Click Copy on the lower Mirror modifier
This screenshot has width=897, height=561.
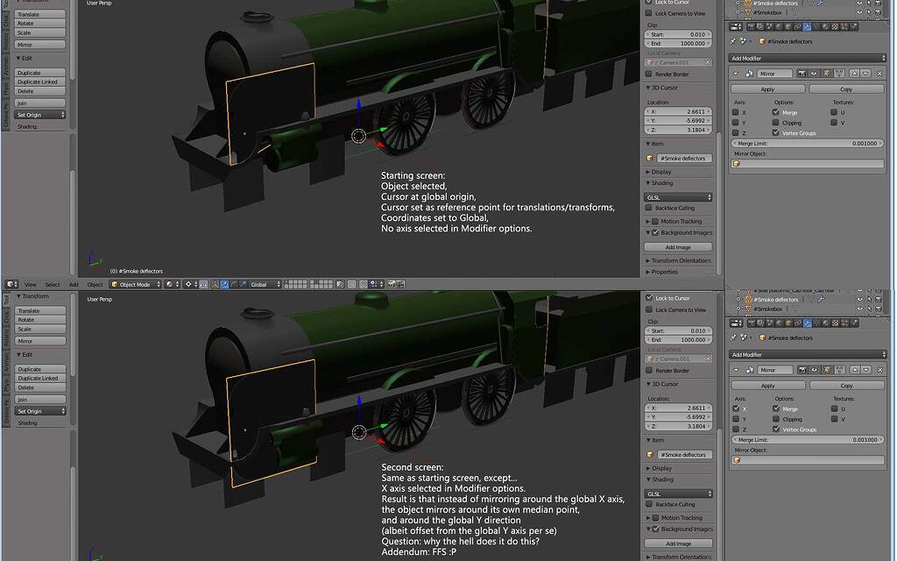[847, 386]
